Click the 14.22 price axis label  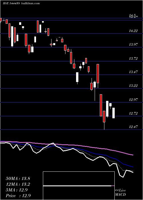tap(133, 31)
